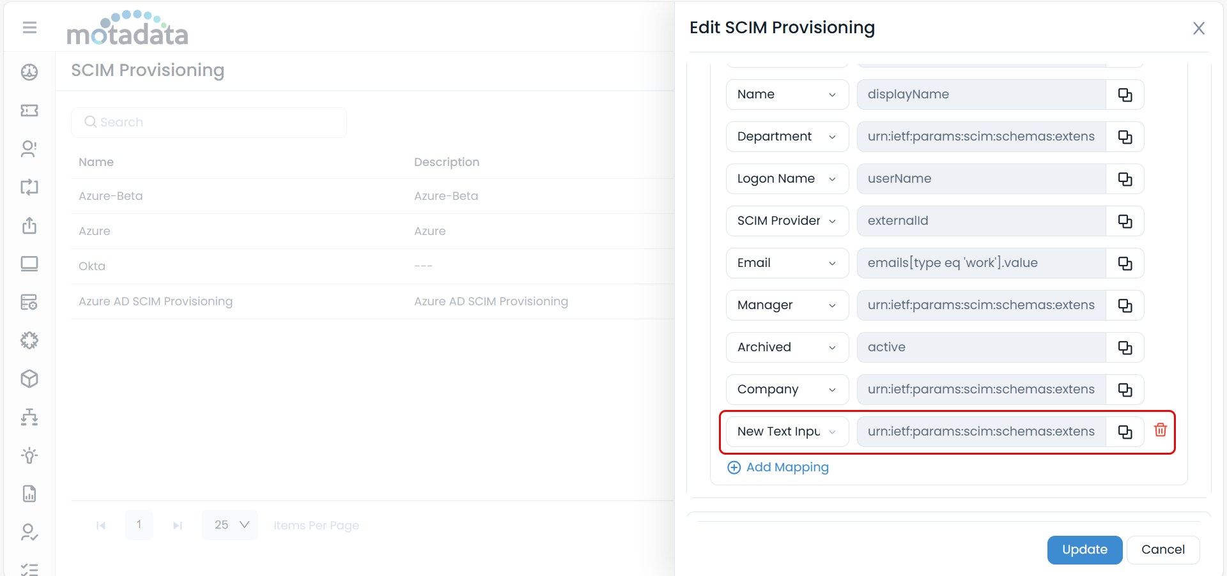Copy the displayName attribute value
This screenshot has height=576, width=1227.
pyautogui.click(x=1125, y=95)
